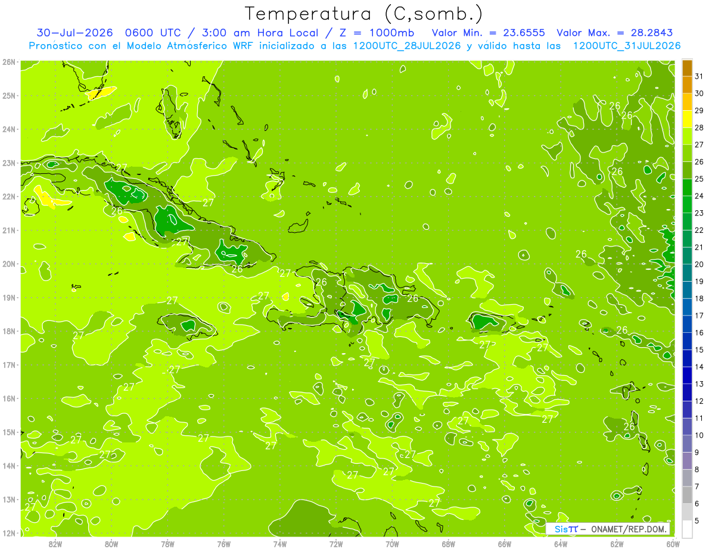715x552 pixels.
Task: Click longitude label '78W'
Action: click(x=167, y=544)
